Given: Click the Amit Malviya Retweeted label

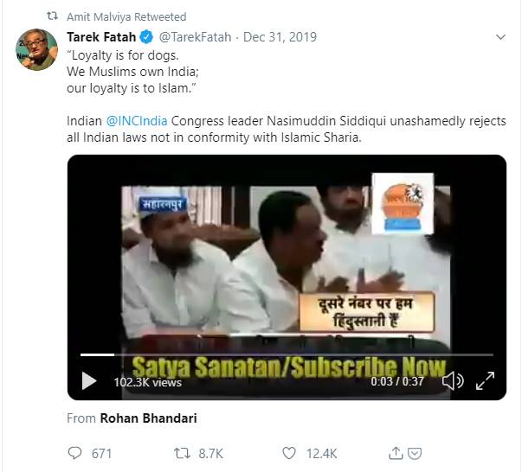Looking at the screenshot, I should point(126,16).
